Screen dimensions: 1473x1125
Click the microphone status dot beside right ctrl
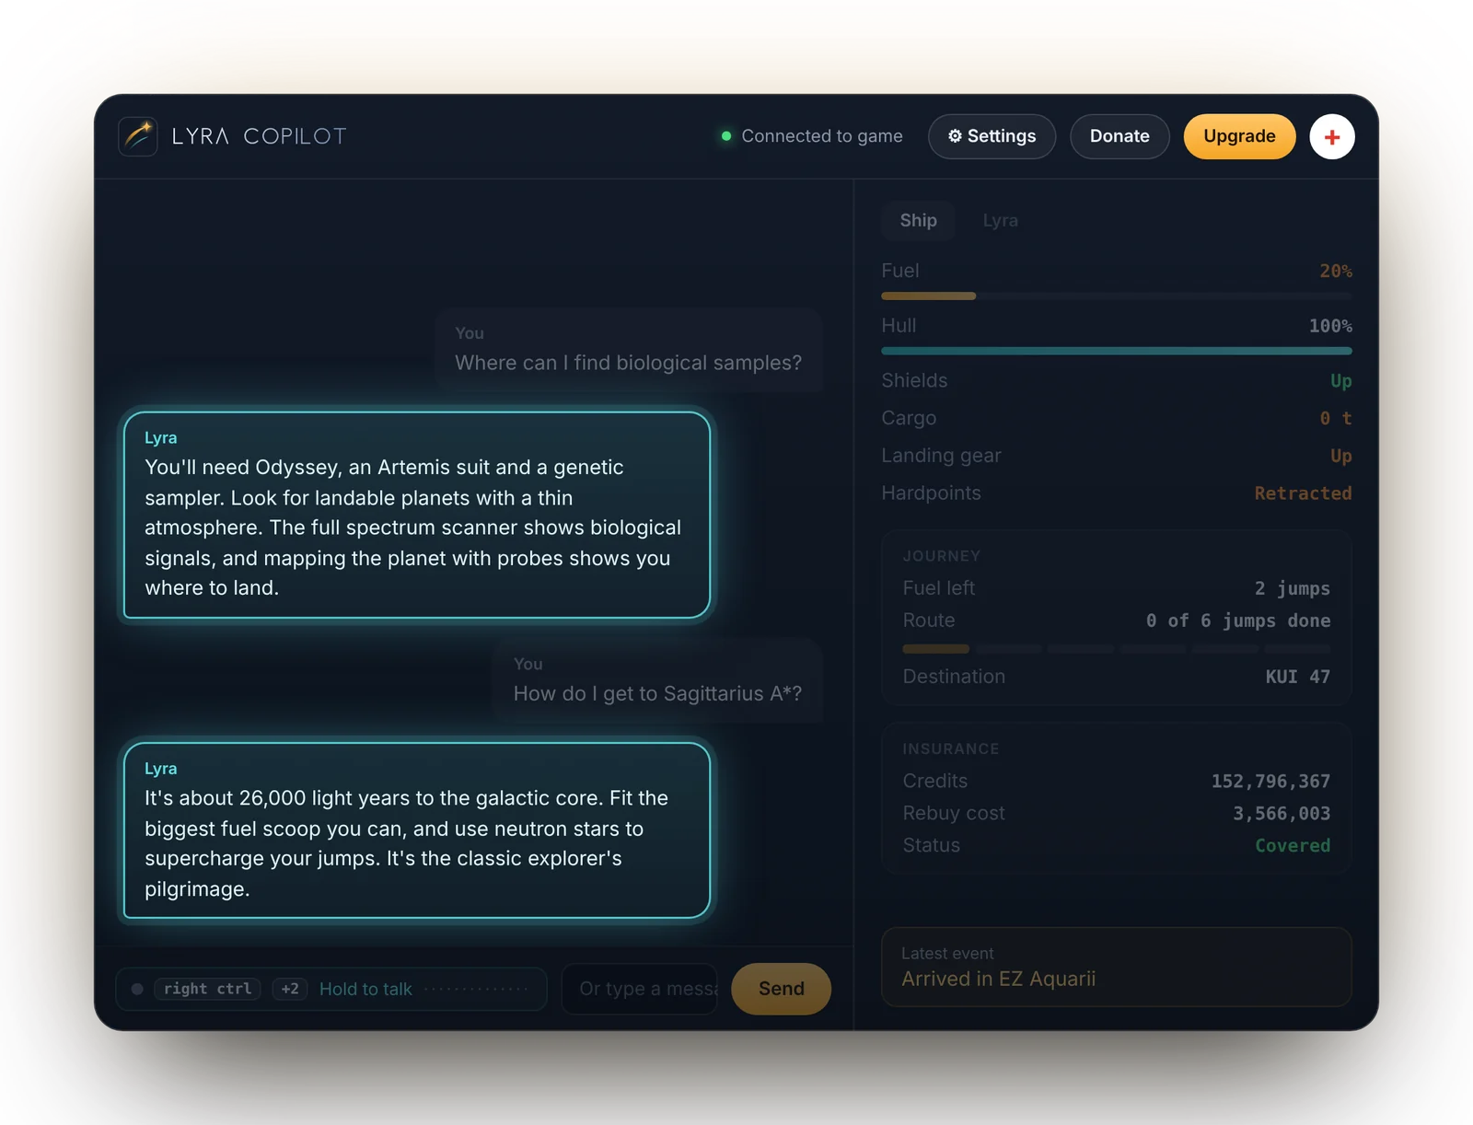137,989
